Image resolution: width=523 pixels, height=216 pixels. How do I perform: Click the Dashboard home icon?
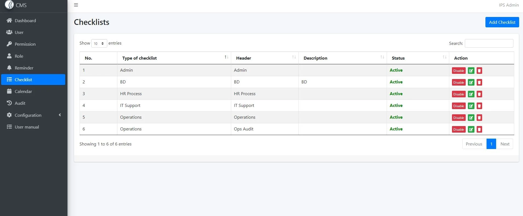9,21
